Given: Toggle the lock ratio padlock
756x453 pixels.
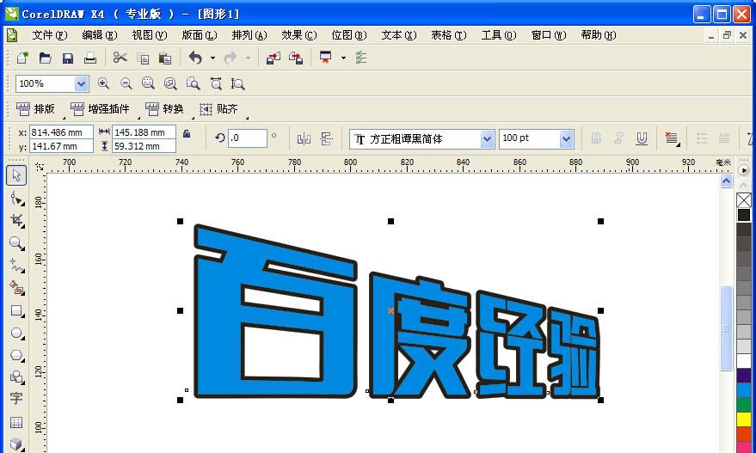Looking at the screenshot, I should coord(187,133).
